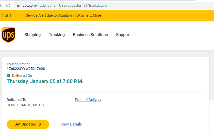214x135 pixels.
Task: Click the green delivered checkmark icon
Action: coord(8,76)
